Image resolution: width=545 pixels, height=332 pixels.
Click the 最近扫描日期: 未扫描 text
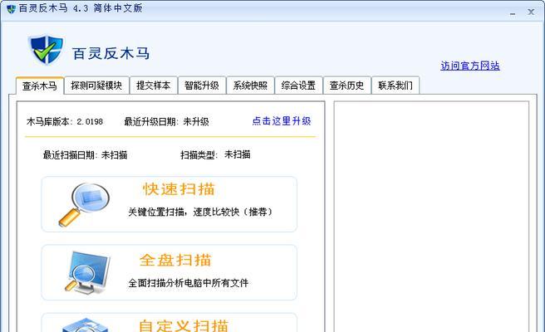click(x=85, y=155)
